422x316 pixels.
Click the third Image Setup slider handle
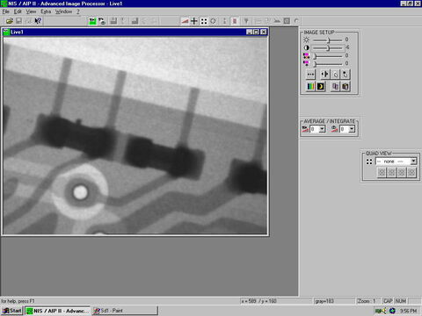[315, 55]
